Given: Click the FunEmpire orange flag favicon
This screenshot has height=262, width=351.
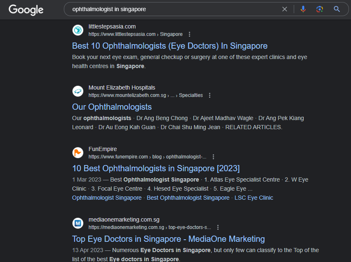Looking at the screenshot, I should [78, 153].
